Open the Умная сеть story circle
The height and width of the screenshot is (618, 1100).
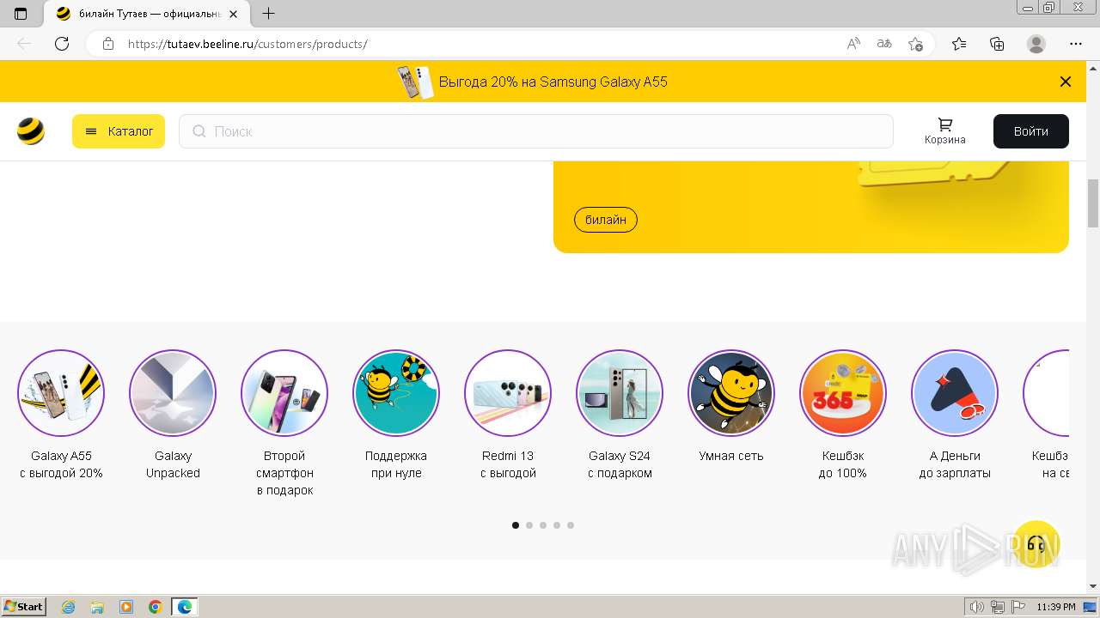(731, 393)
